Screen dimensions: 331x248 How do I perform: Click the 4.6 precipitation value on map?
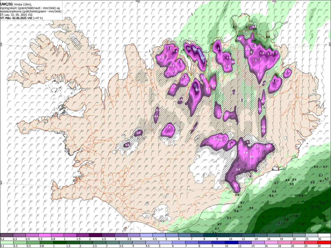(x=195, y=49)
